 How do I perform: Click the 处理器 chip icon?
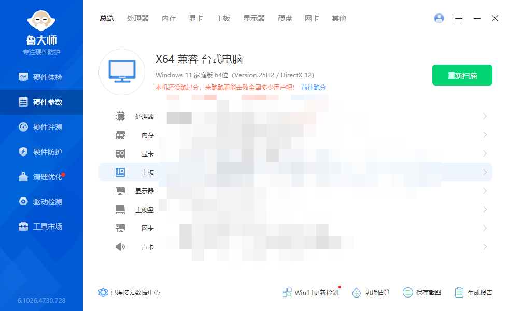(x=120, y=116)
